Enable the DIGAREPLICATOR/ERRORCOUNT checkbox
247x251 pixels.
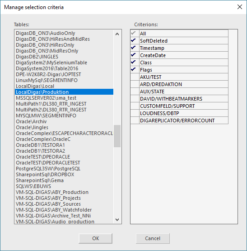(135, 121)
